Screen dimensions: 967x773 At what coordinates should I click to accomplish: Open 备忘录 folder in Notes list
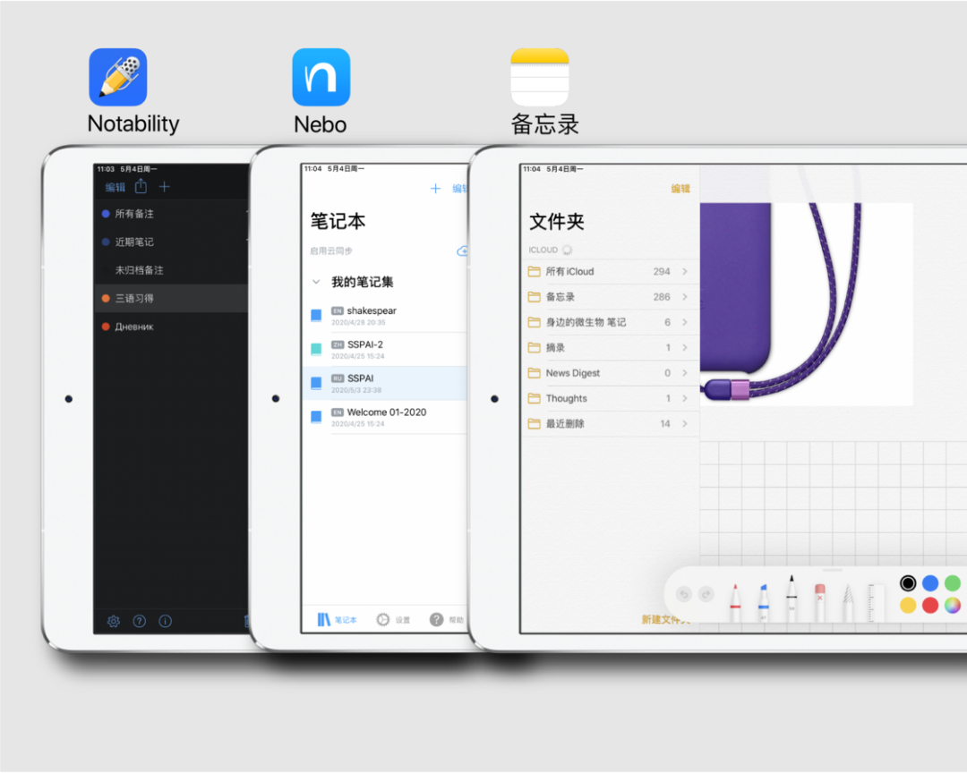611,296
